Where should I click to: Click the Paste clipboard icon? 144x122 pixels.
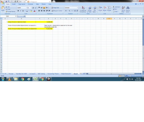click(x=3, y=8)
